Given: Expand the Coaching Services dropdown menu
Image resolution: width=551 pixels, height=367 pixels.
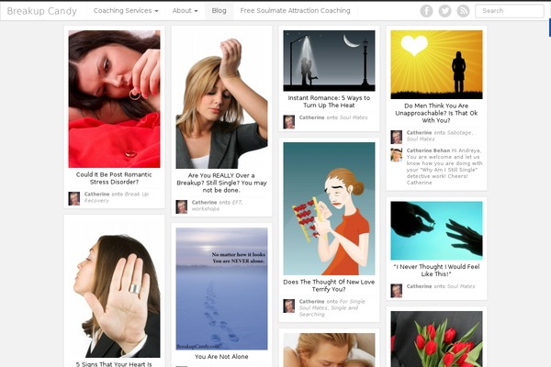Looking at the screenshot, I should click(126, 11).
